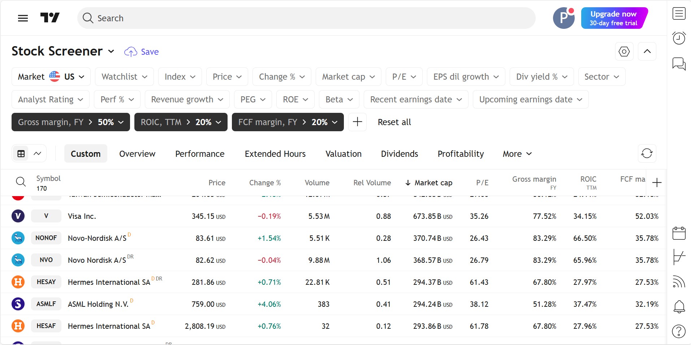Collapse the filters panel with up arrow
Viewport: 691px width, 345px height.
tap(647, 52)
